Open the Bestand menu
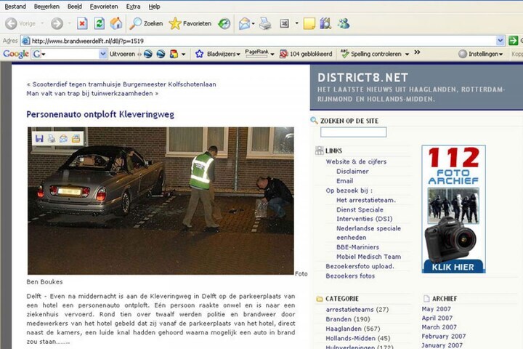The height and width of the screenshot is (349, 523). pyautogui.click(x=15, y=7)
